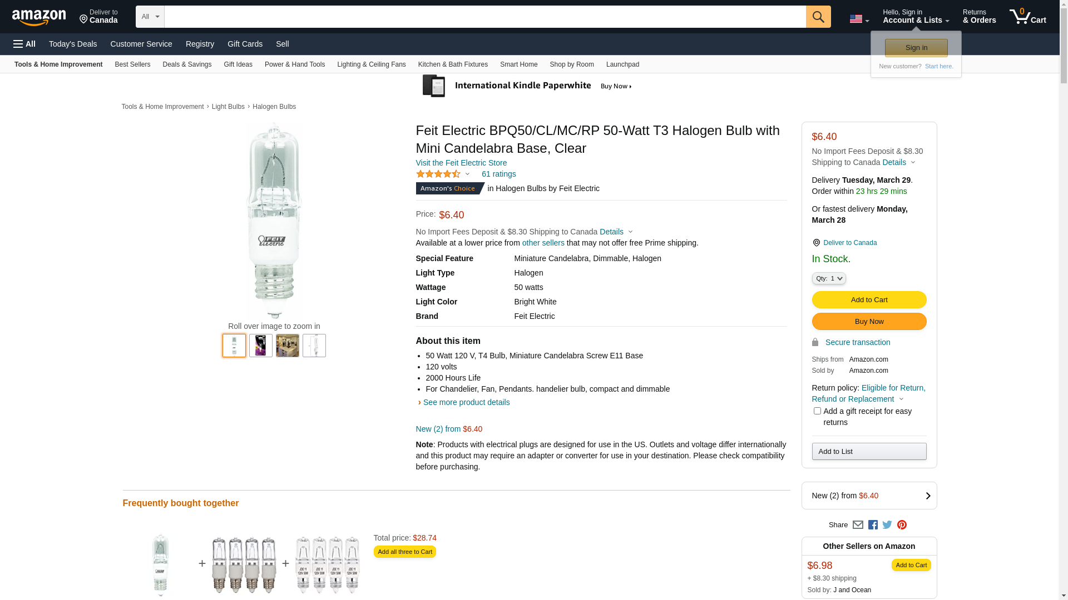Click the magnifying glass search button
The image size is (1068, 600).
coord(818,17)
